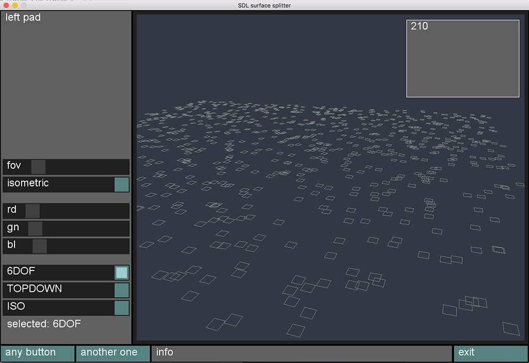Click the bl color slider handle
The height and width of the screenshot is (363, 529).
coord(40,246)
